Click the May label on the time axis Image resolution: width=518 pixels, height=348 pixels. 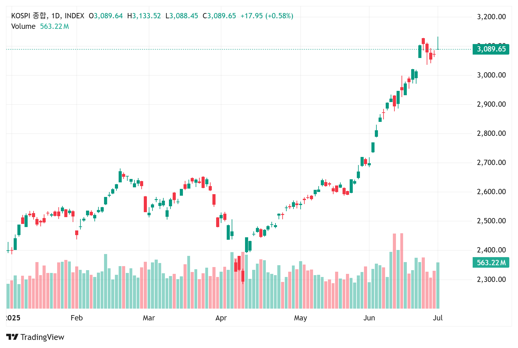pos(301,318)
